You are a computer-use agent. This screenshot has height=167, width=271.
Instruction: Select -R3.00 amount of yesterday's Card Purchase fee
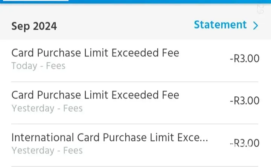click(244, 101)
